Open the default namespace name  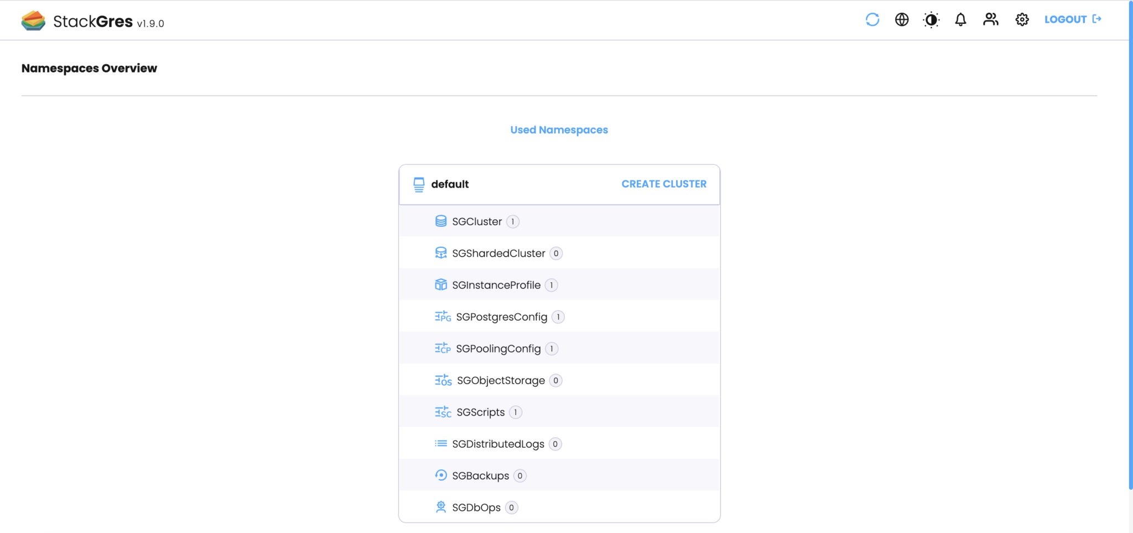click(450, 184)
